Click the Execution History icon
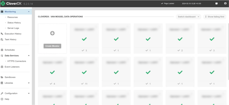This screenshot has height=105, width=229. (x=2, y=34)
